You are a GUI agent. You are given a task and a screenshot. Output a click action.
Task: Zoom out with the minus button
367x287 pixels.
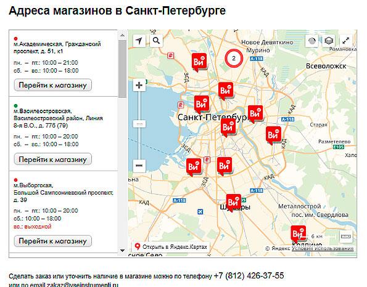(x=139, y=166)
